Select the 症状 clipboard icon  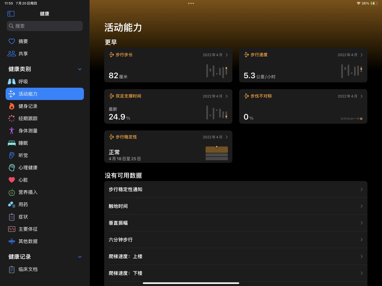[12, 217]
